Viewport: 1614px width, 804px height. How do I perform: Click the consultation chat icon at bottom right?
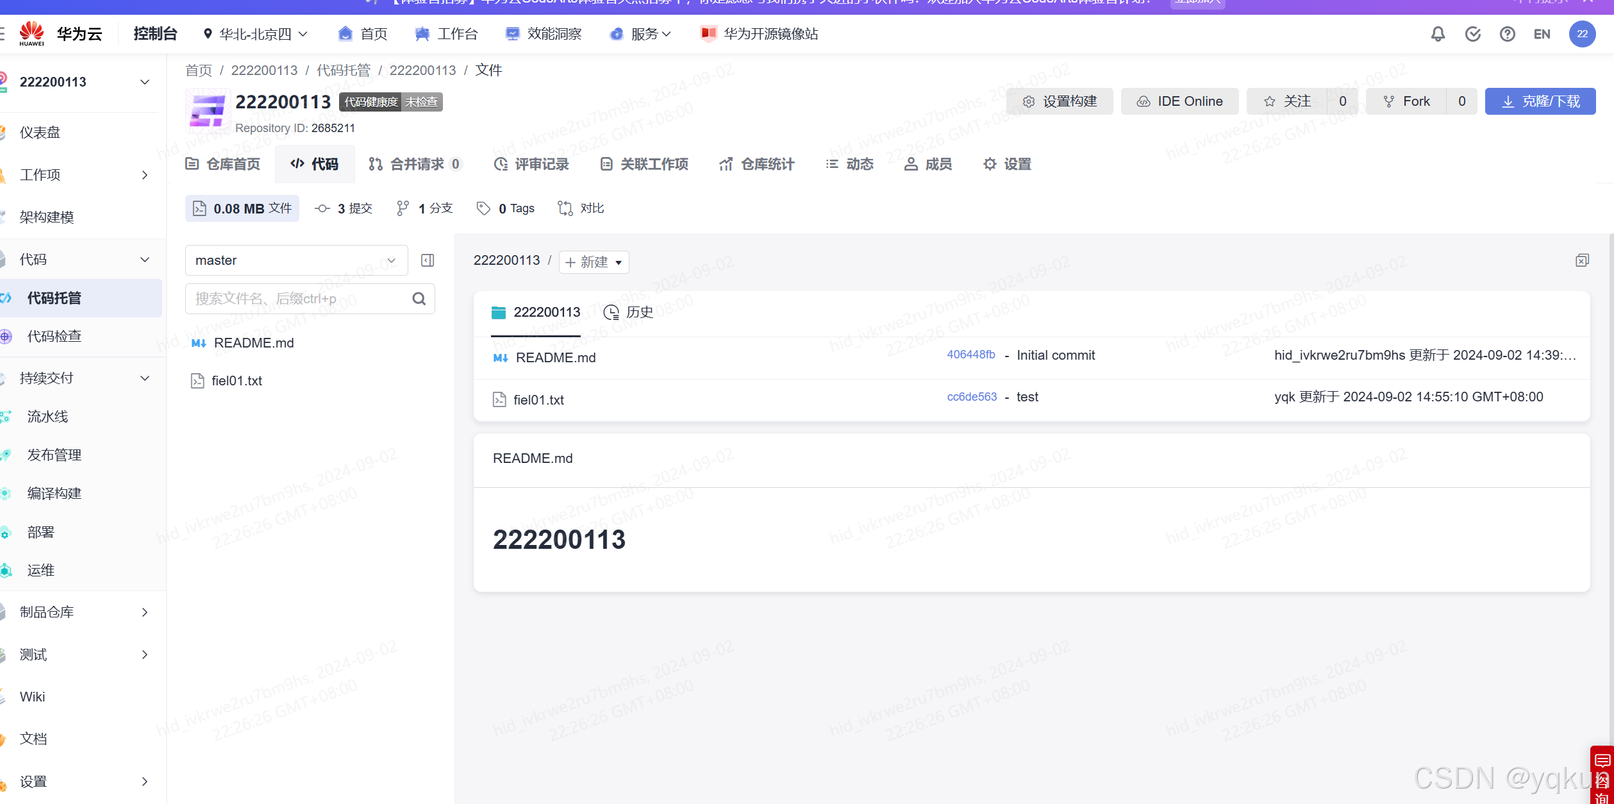(1602, 761)
